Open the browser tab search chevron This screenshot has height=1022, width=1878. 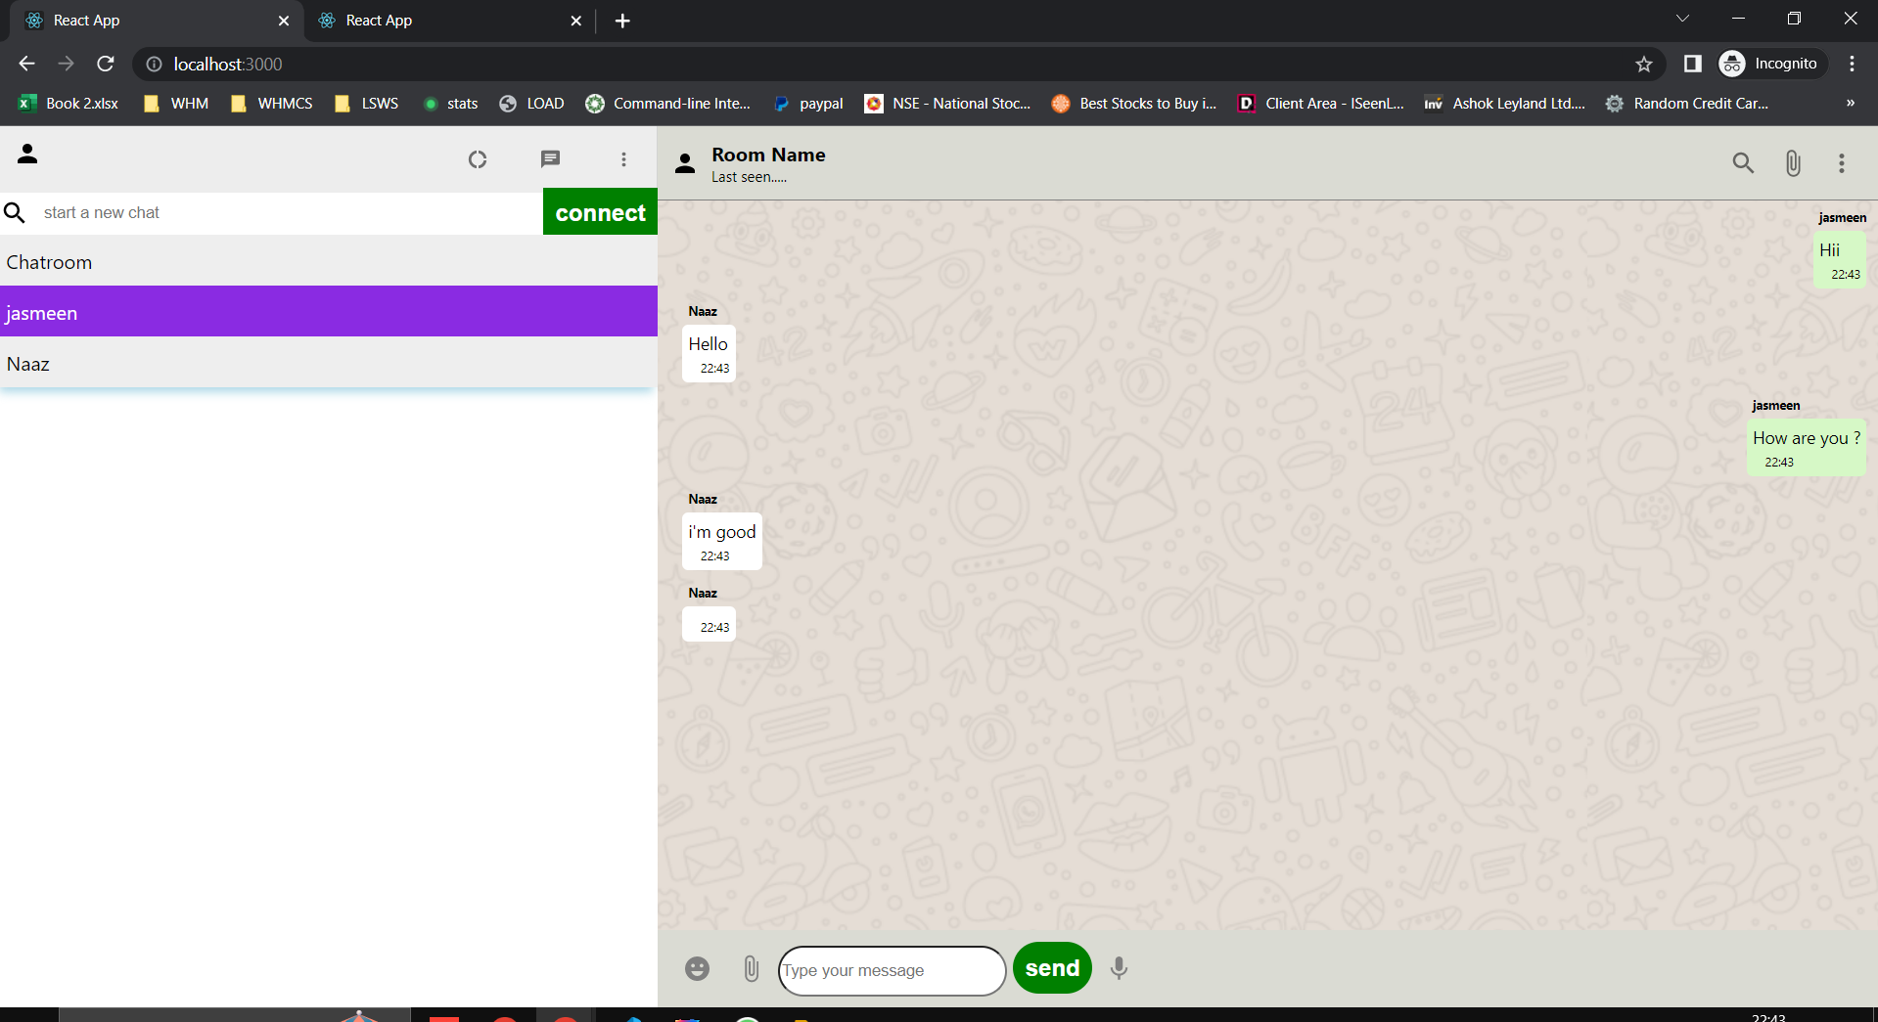pos(1681,18)
